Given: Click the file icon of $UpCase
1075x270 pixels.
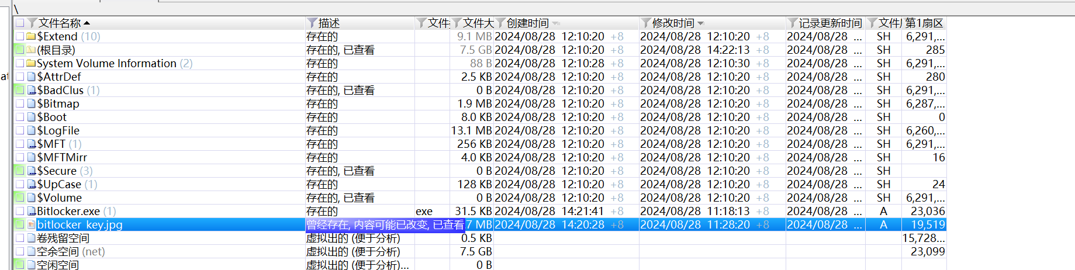Looking at the screenshot, I should (32, 184).
